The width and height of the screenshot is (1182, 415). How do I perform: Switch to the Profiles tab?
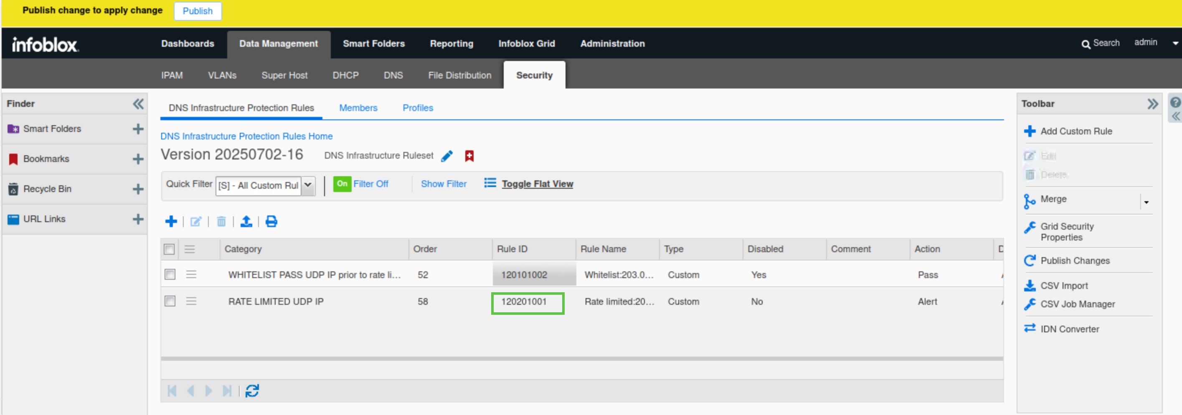pyautogui.click(x=418, y=108)
